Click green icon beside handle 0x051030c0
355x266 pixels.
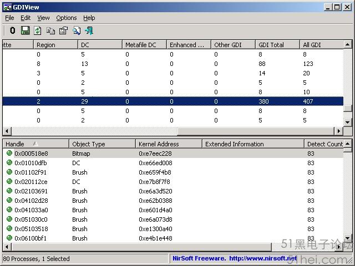(x=9, y=219)
